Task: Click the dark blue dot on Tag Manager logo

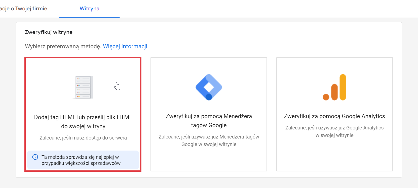Action: (209, 97)
